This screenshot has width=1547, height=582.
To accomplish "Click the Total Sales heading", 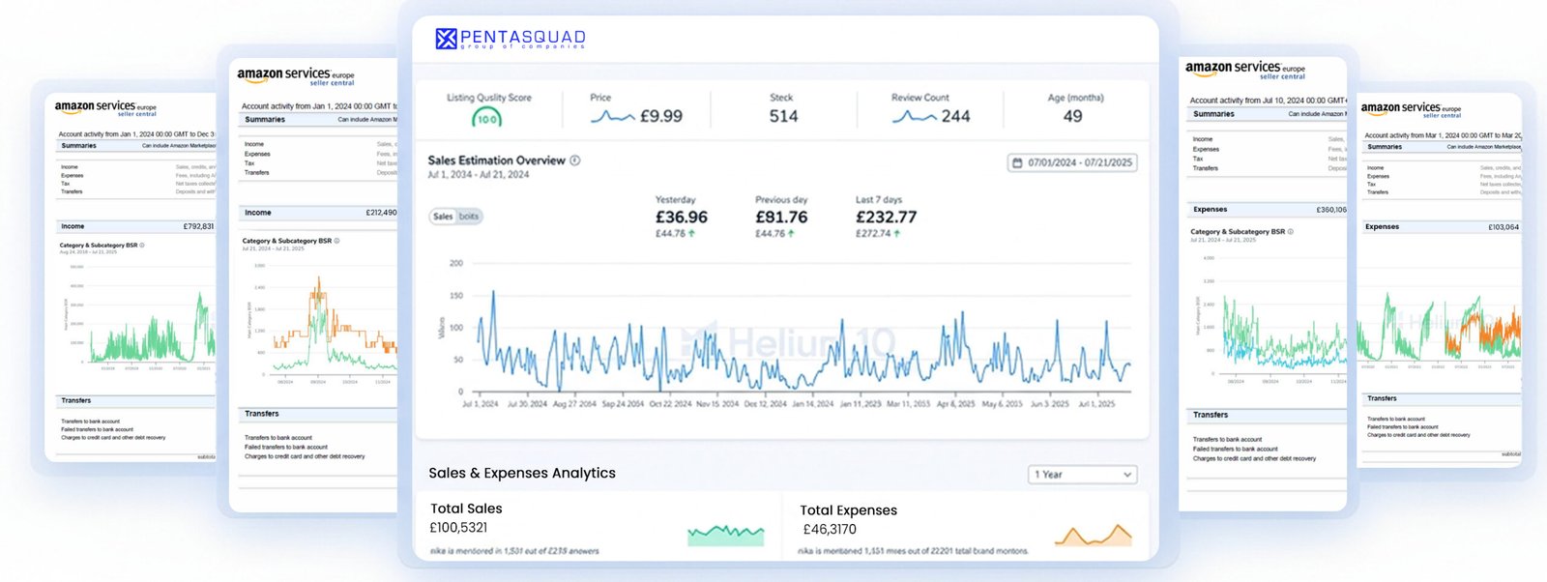I will 466,509.
